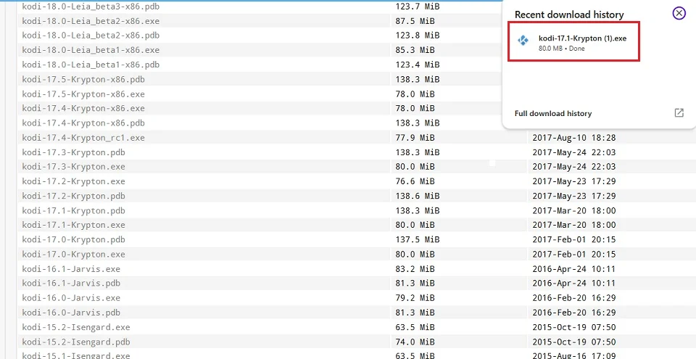
Task: Download kodi-17.5-Krypton-x86.exe file
Action: (83, 94)
